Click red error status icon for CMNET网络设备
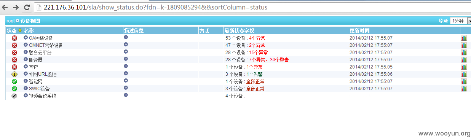Screen dimensions: 471x137 pos(14,45)
